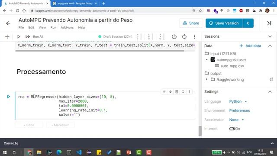Open Chrome extensions puzzle icon
Screen dimensions: 277x156
(261, 10)
